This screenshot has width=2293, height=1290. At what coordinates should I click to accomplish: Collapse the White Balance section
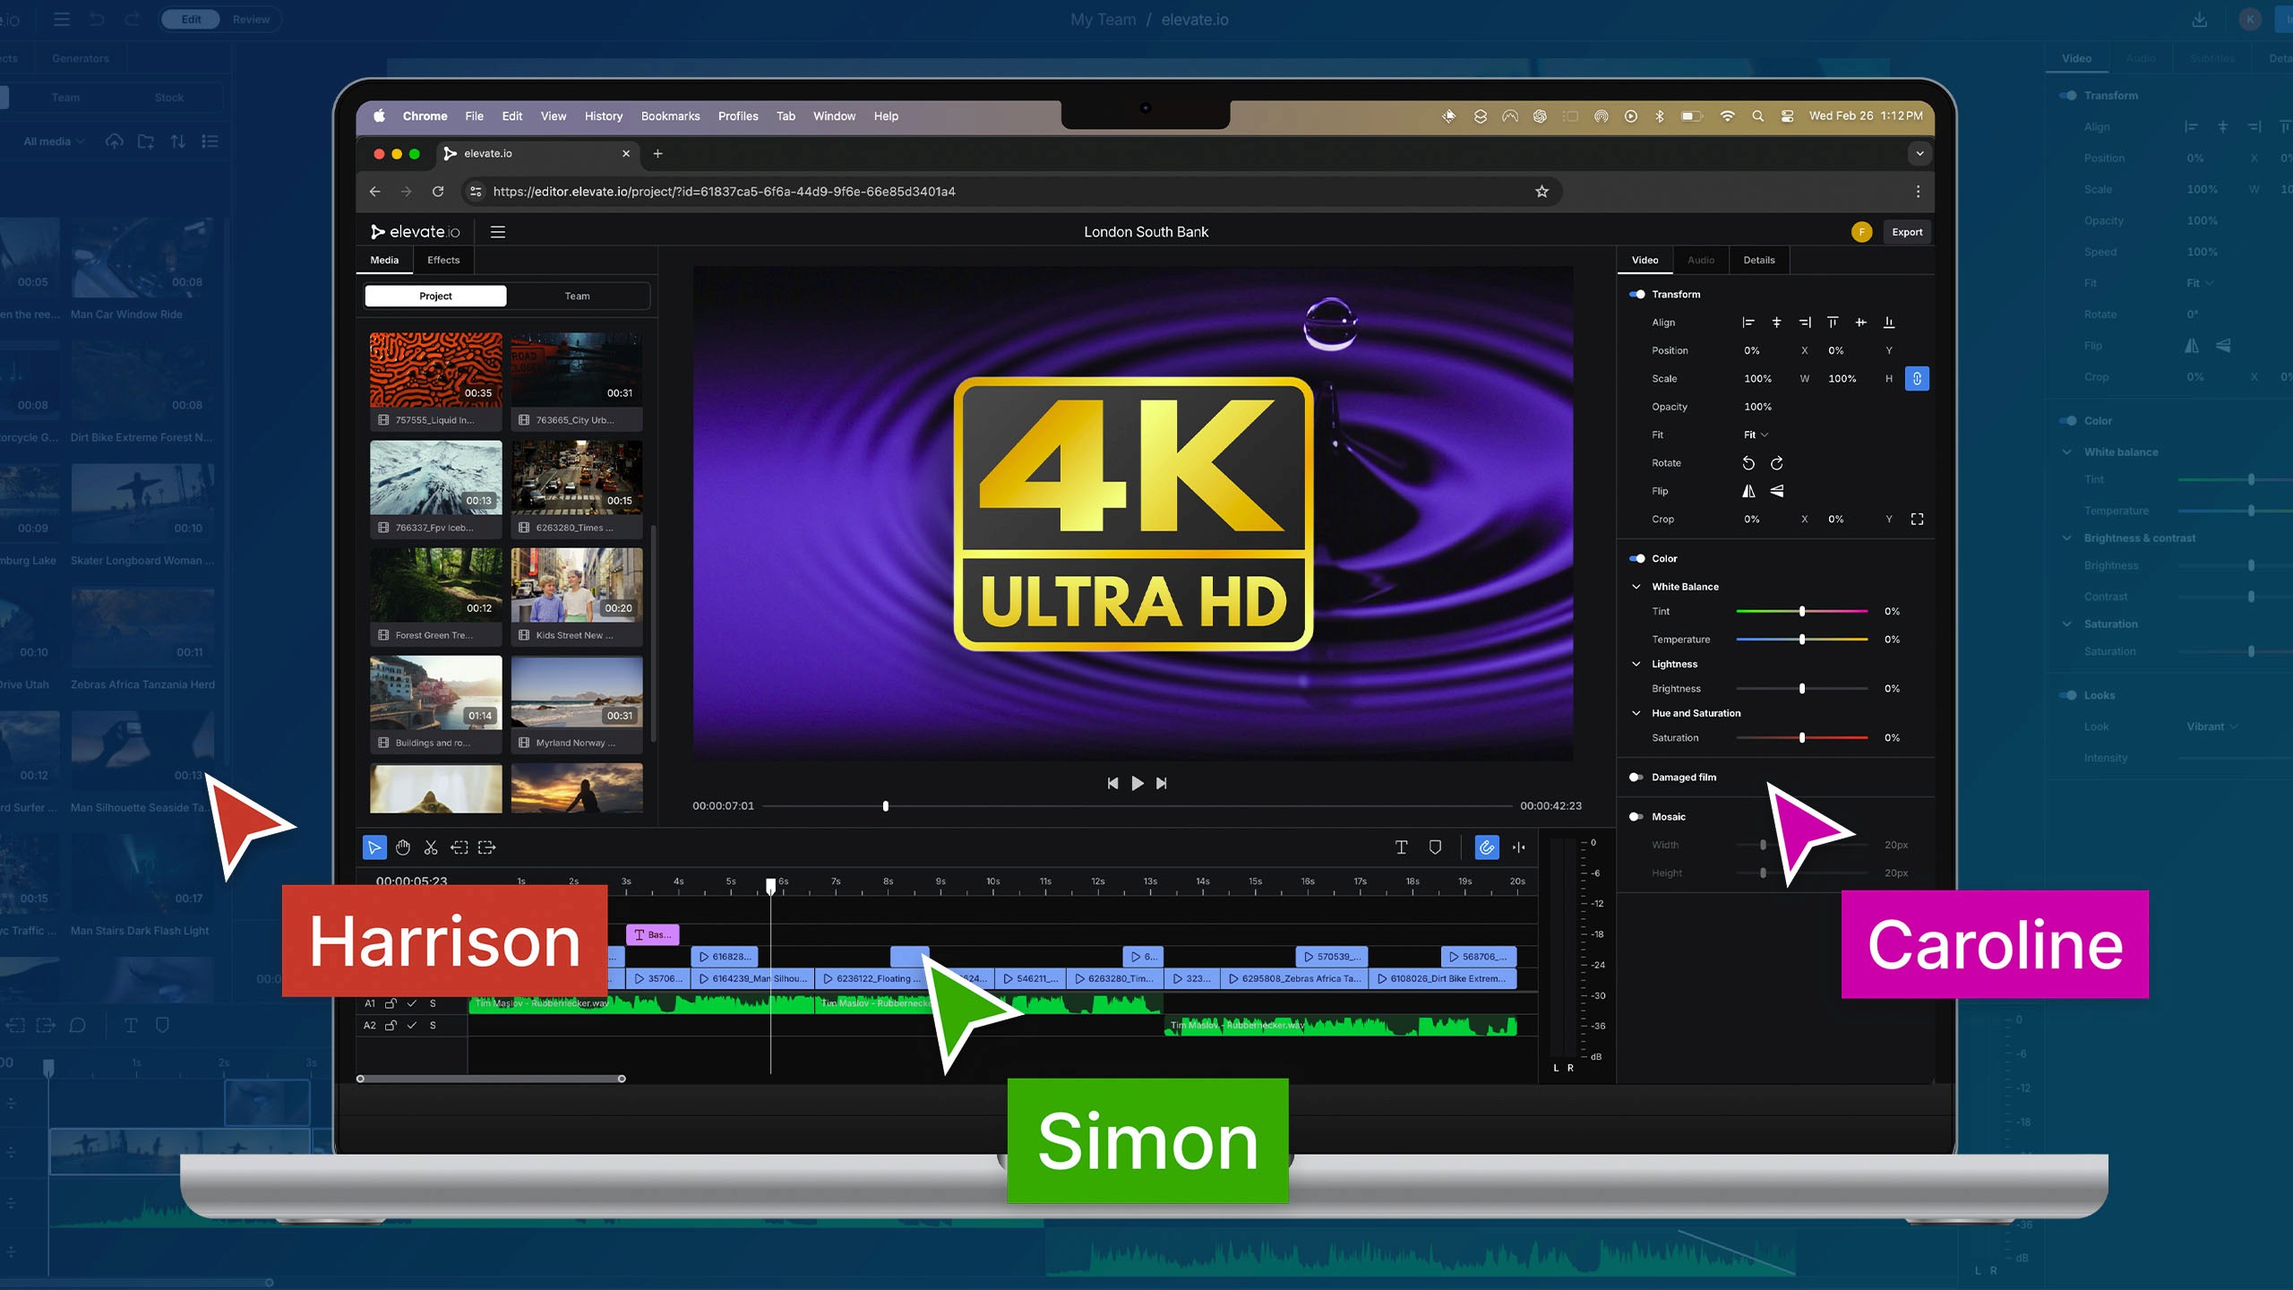[1636, 587]
